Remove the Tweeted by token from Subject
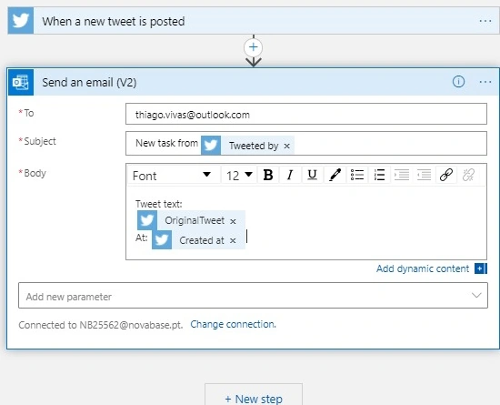The image size is (500, 405). click(286, 147)
